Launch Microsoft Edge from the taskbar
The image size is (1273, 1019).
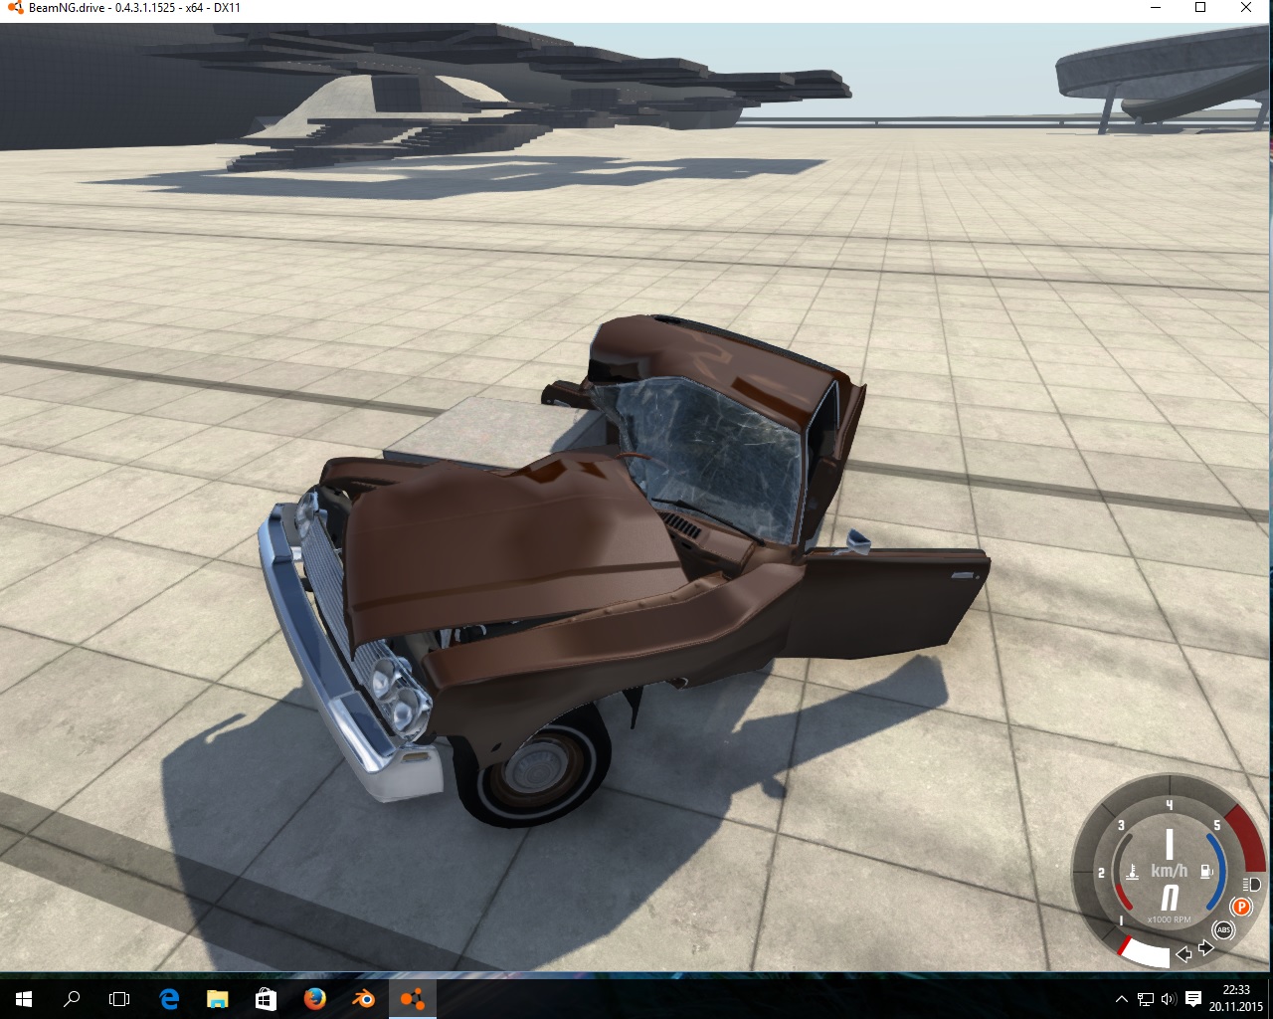pyautogui.click(x=169, y=998)
